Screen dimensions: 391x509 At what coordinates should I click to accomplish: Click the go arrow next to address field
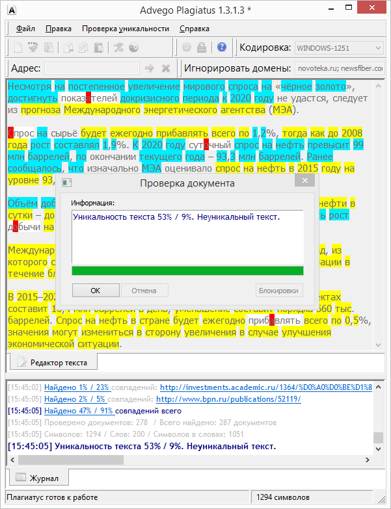(150, 68)
